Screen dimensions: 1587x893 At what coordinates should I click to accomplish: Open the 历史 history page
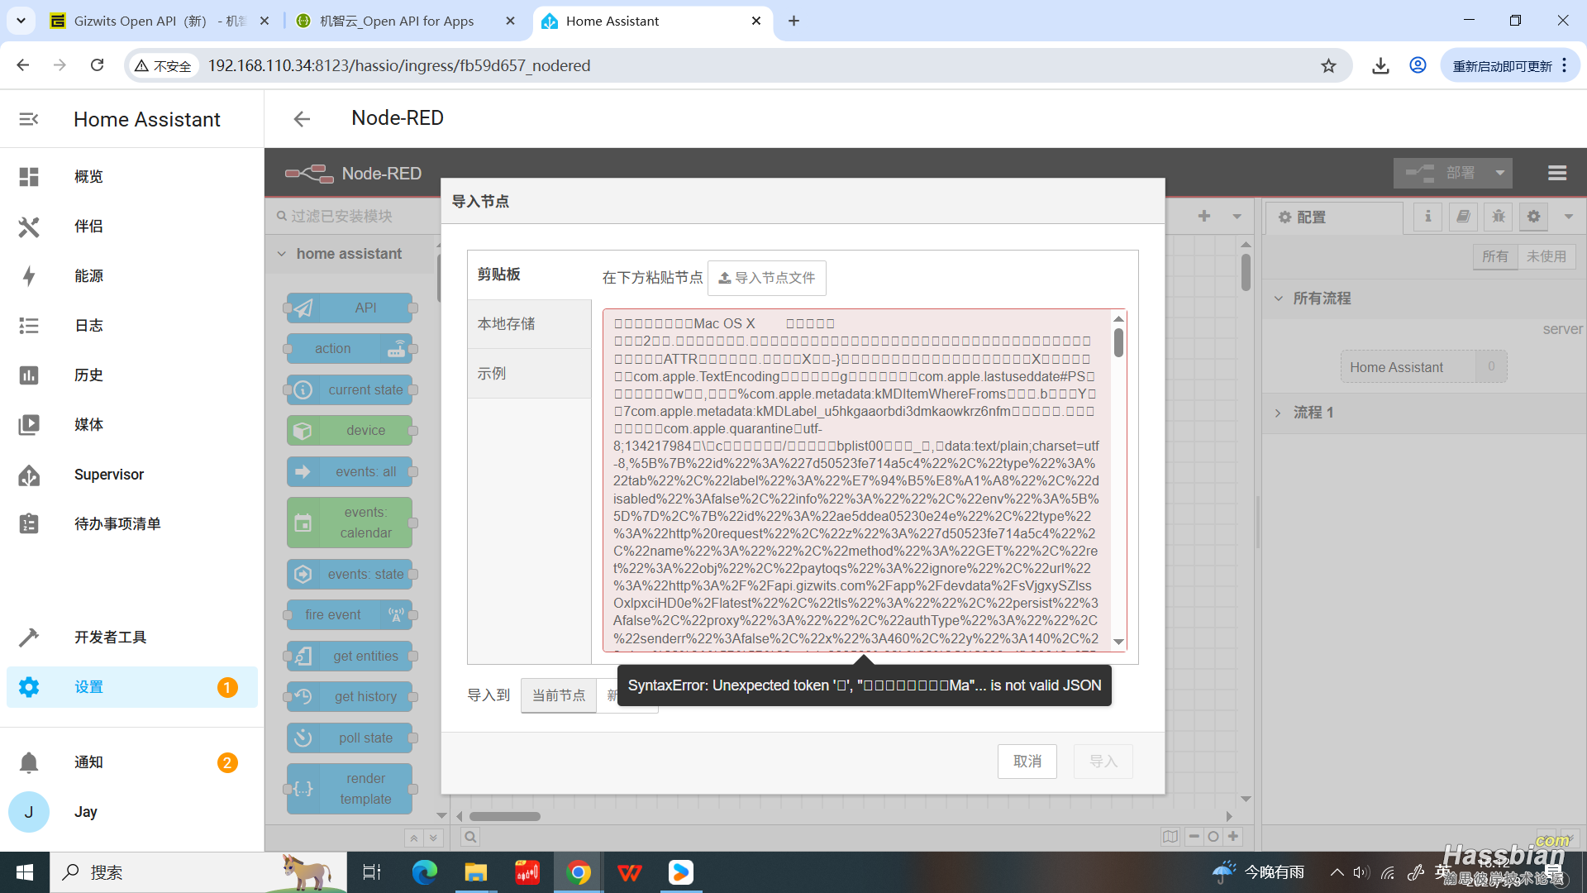(132, 375)
